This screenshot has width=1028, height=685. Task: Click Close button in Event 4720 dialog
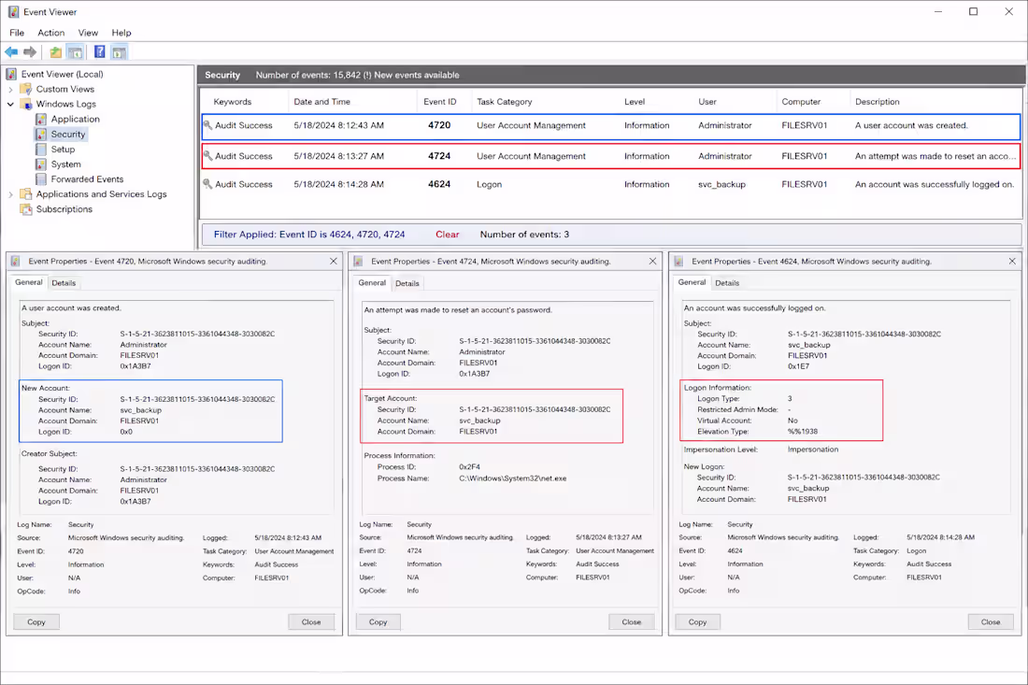tap(311, 621)
